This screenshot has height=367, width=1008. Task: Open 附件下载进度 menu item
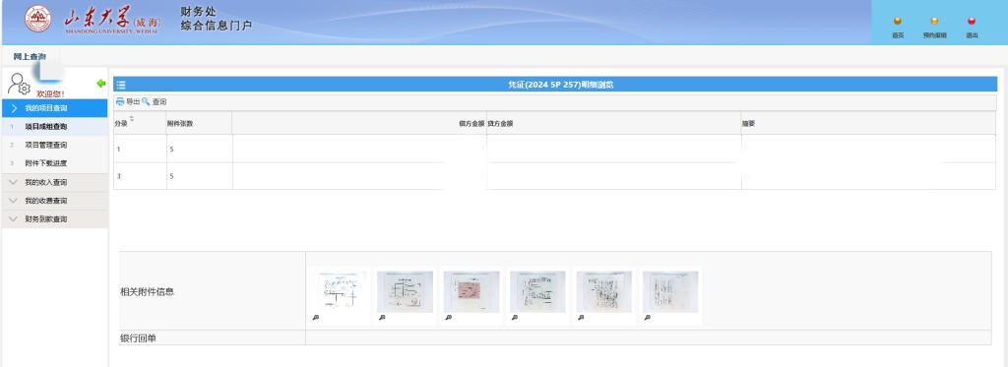point(45,163)
